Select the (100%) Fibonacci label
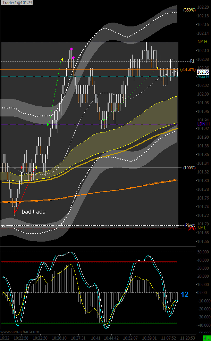 [x=189, y=168]
